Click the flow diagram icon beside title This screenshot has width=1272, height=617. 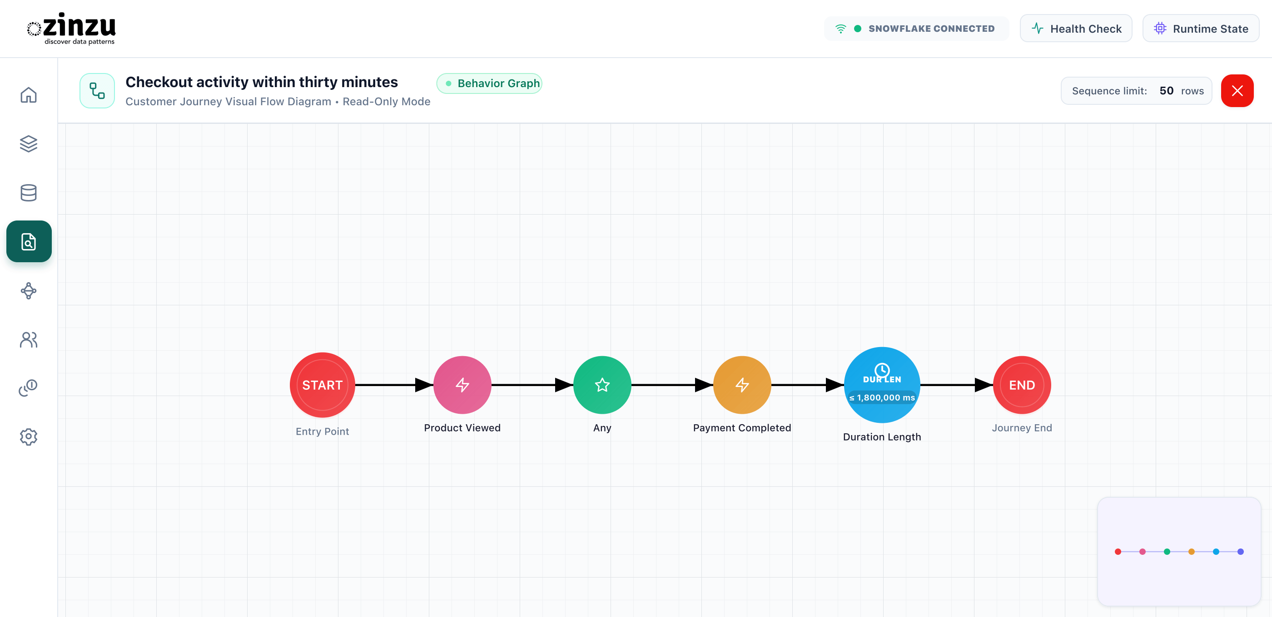(97, 91)
